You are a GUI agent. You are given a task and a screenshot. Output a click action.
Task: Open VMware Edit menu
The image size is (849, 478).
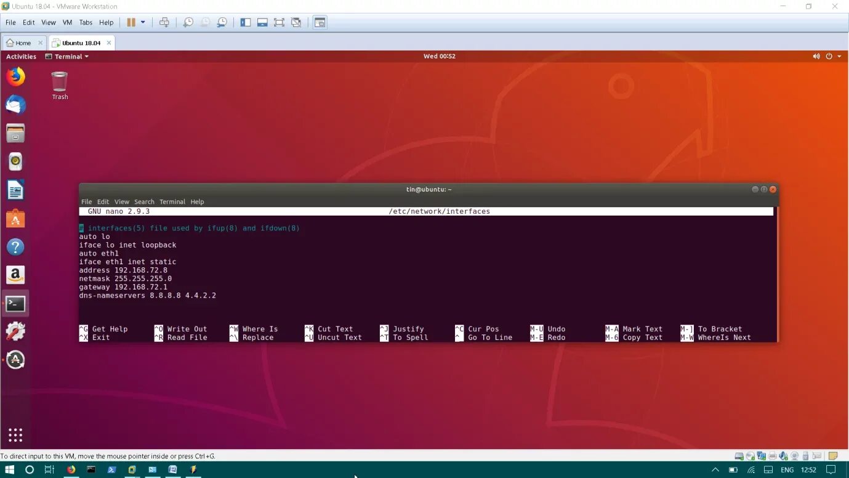coord(29,22)
